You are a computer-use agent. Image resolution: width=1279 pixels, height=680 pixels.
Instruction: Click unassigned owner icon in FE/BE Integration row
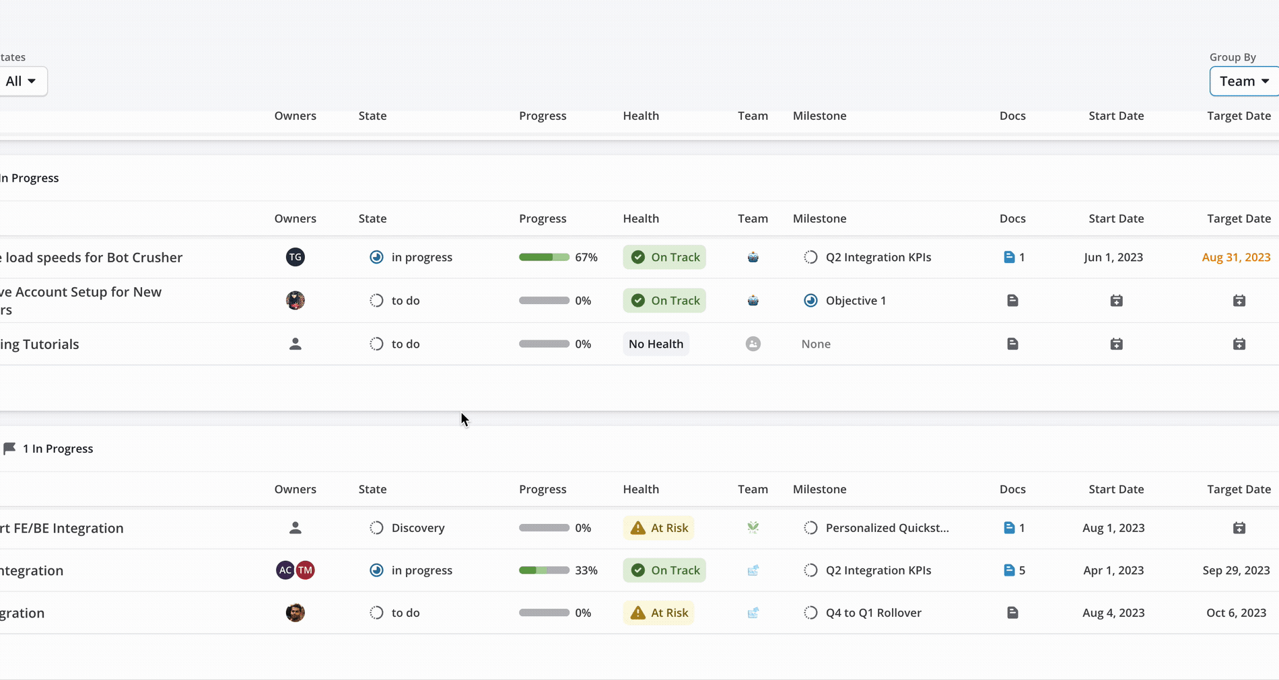pos(295,528)
